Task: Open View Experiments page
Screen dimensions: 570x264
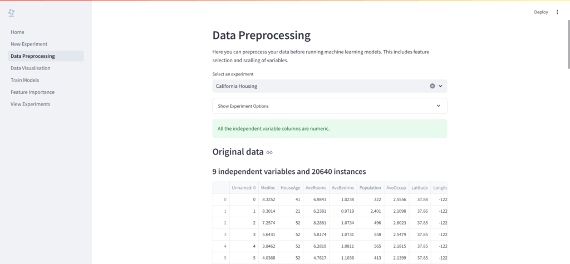Action: [x=30, y=104]
